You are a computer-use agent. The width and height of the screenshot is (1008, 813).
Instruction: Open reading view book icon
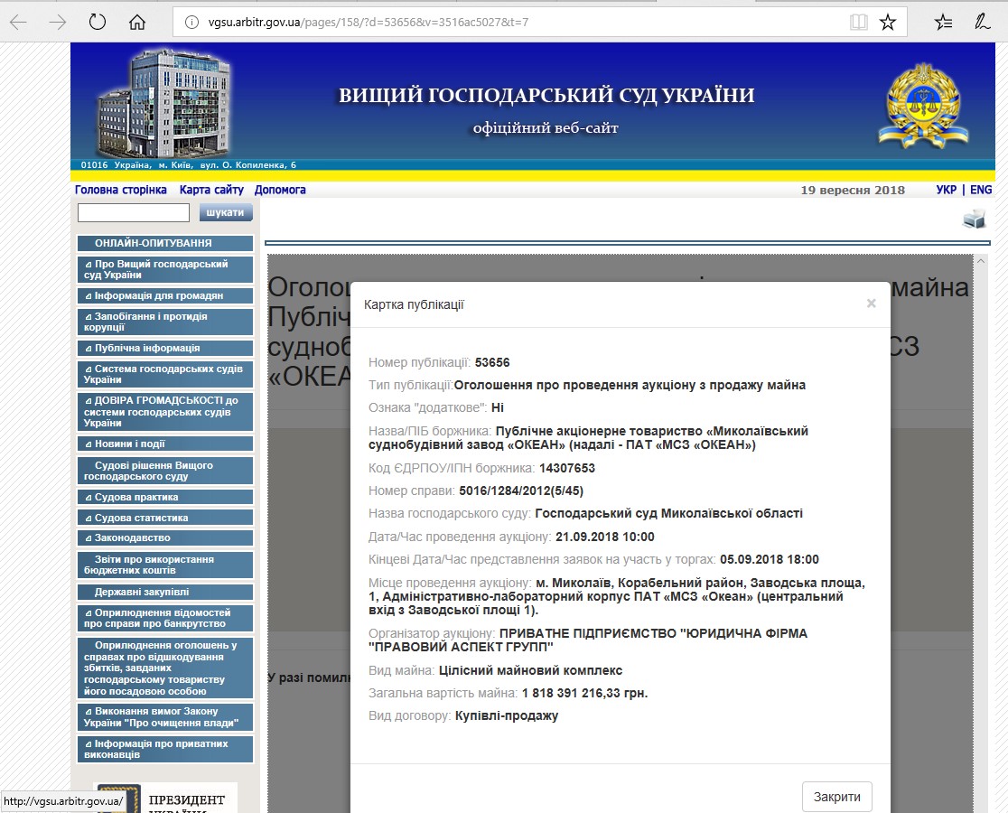(858, 23)
